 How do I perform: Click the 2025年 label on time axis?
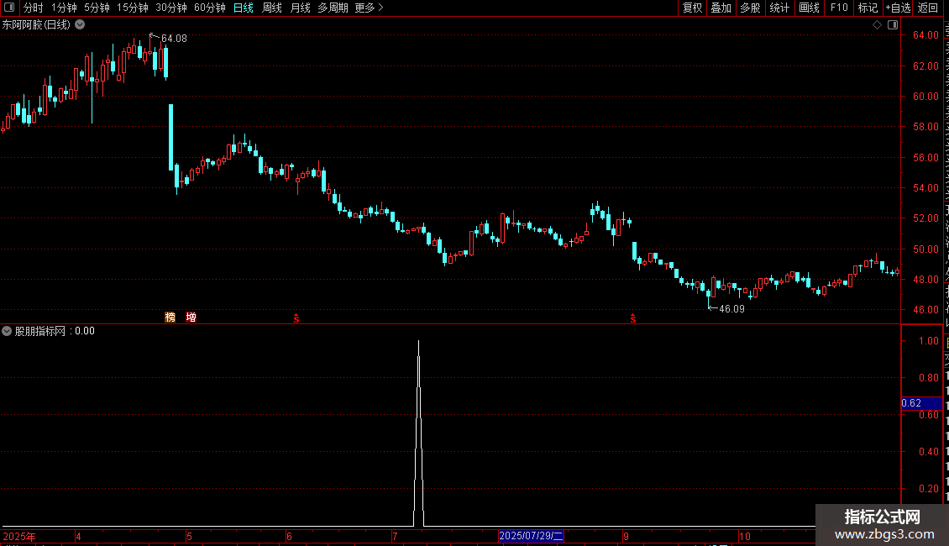click(x=19, y=536)
